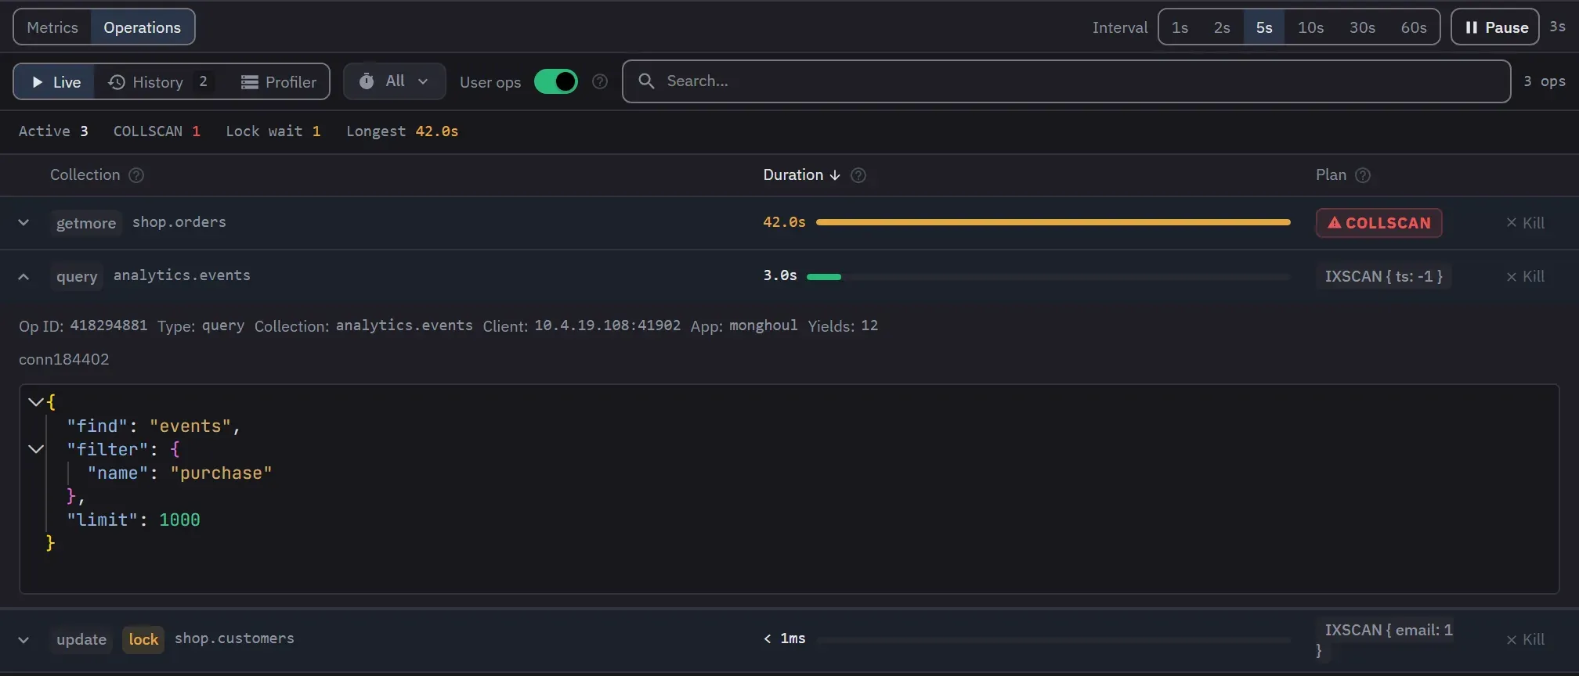Collapse the "filter" node in the JSON
The height and width of the screenshot is (676, 1579).
(x=35, y=449)
